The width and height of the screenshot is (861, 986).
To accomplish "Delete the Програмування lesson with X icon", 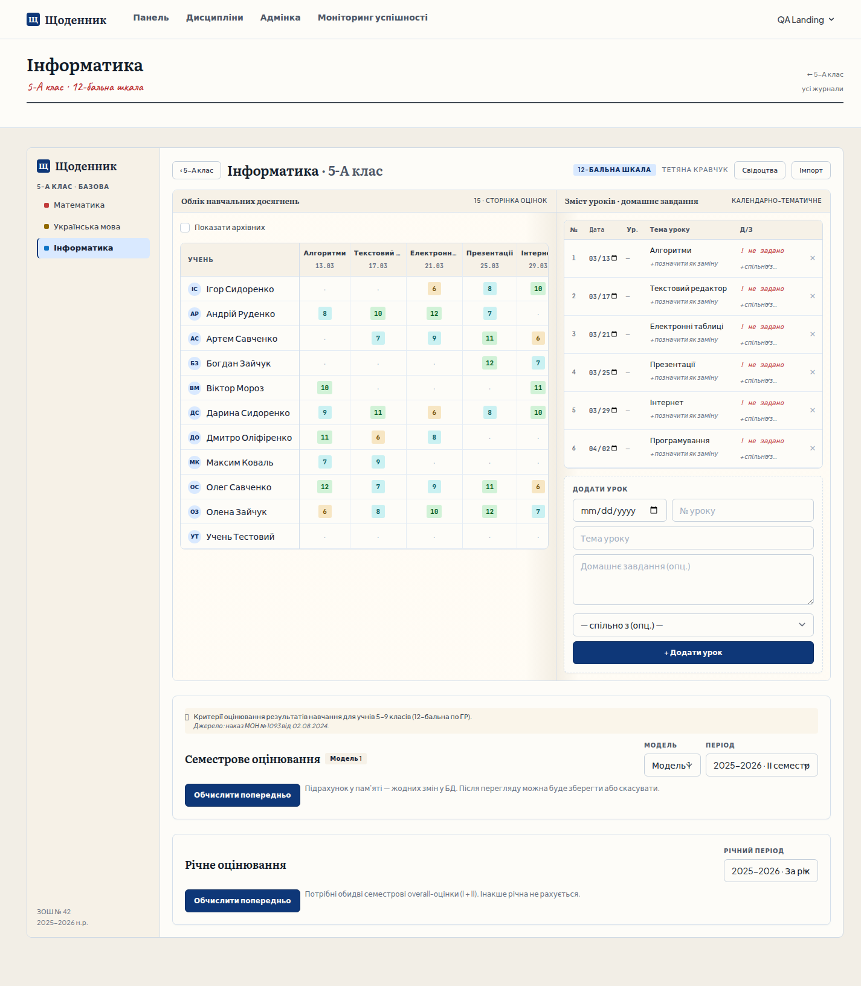I will click(x=813, y=448).
